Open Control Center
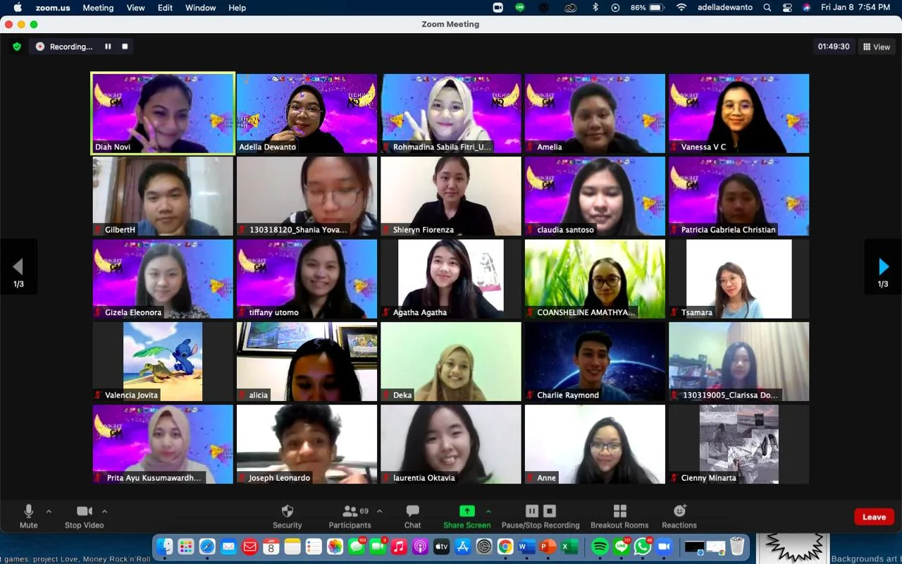 787,8
